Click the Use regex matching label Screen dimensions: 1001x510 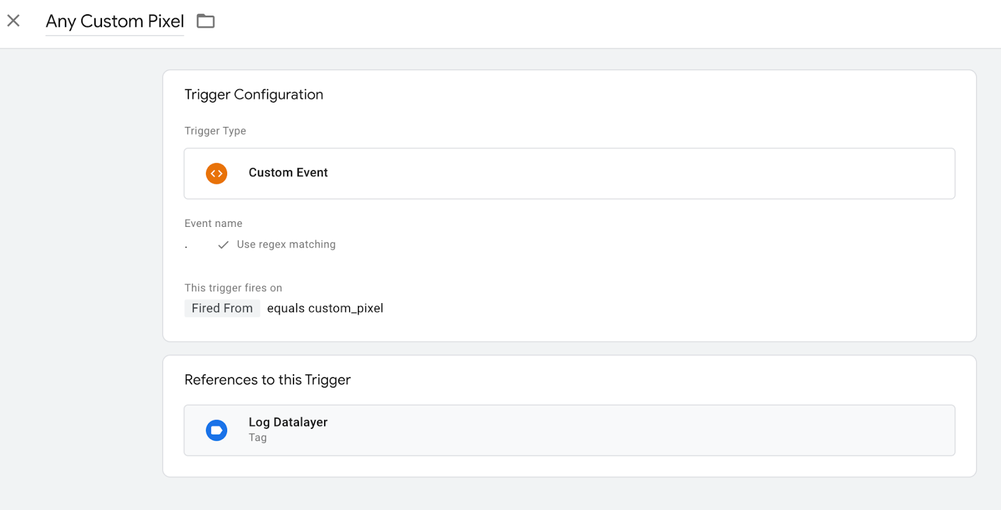[x=286, y=244]
